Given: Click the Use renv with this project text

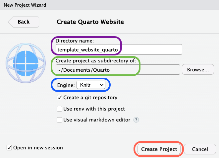Looking at the screenshot, I should coord(94,109).
